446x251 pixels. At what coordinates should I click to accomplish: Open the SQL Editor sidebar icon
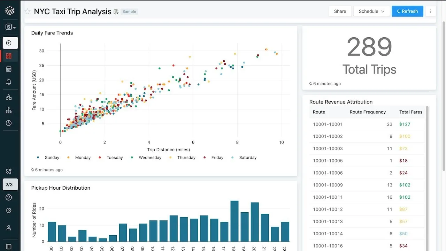pos(9,69)
